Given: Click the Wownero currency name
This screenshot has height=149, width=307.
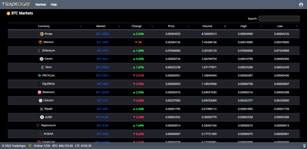Looking at the screenshot, I should (48, 92).
